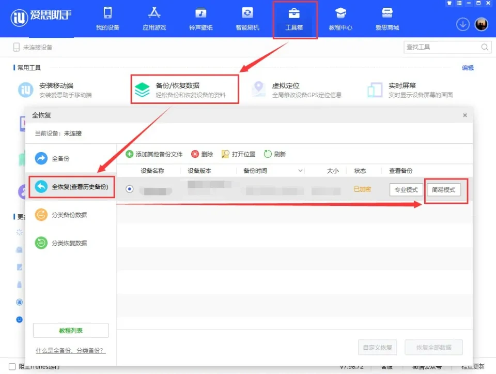This screenshot has height=374, width=496.
Task: Click the red 删除 icon
Action: 195,154
